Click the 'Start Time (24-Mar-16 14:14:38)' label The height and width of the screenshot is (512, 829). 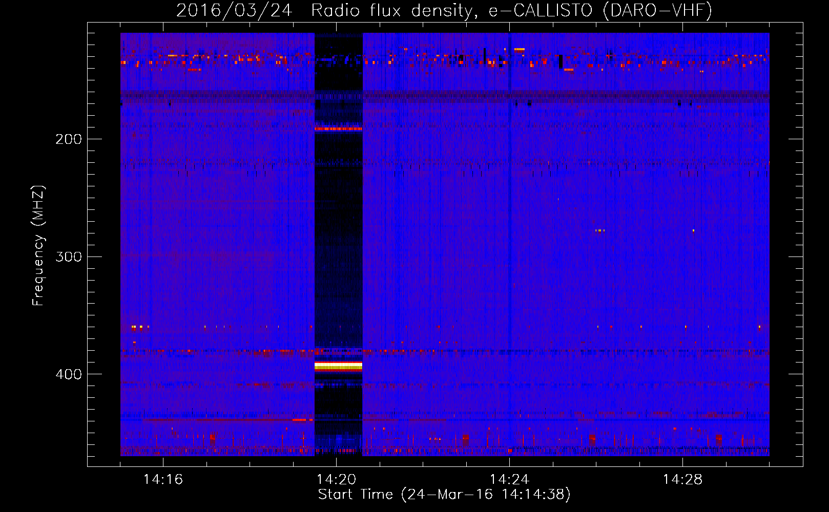tap(444, 495)
